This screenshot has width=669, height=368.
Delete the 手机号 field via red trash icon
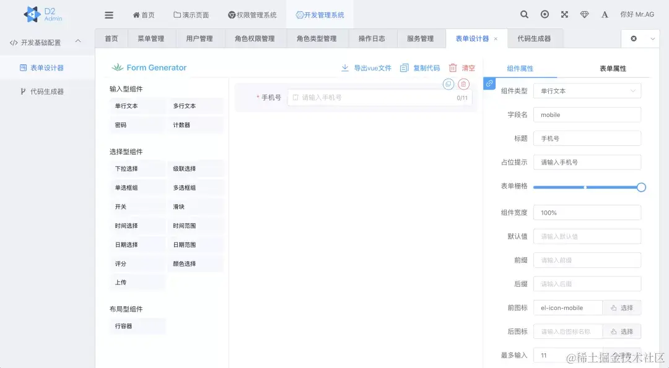coord(463,83)
